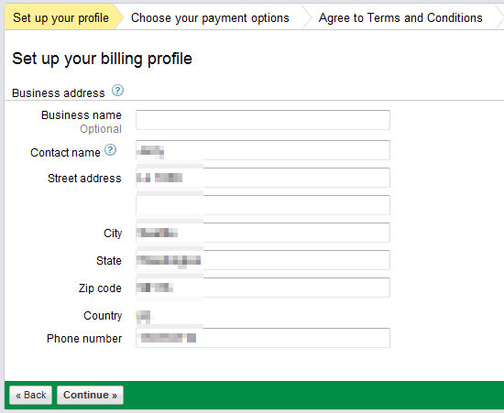Focus the City text box
This screenshot has width=504, height=413.
(263, 233)
